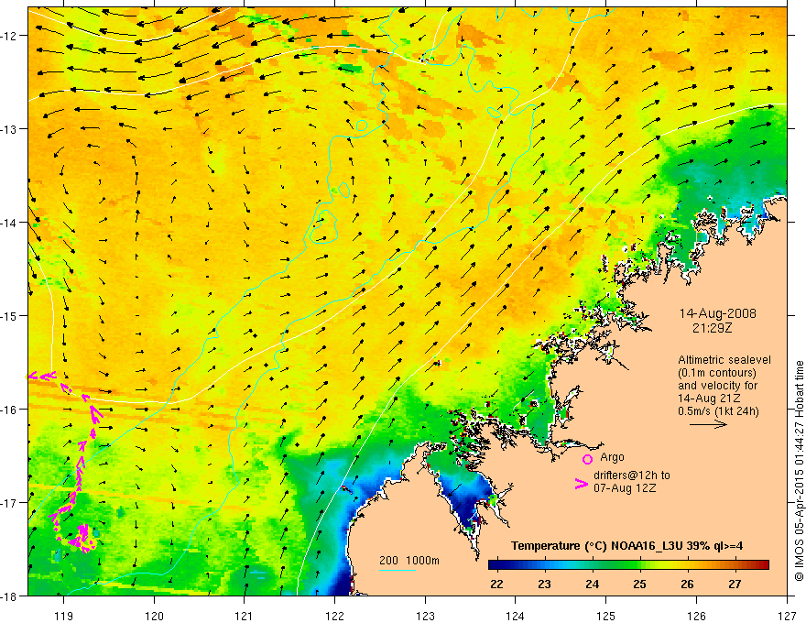Image resolution: width=806 pixels, height=623 pixels.
Task: Click the 14-Aug 21Z legend text
Action: tap(710, 398)
